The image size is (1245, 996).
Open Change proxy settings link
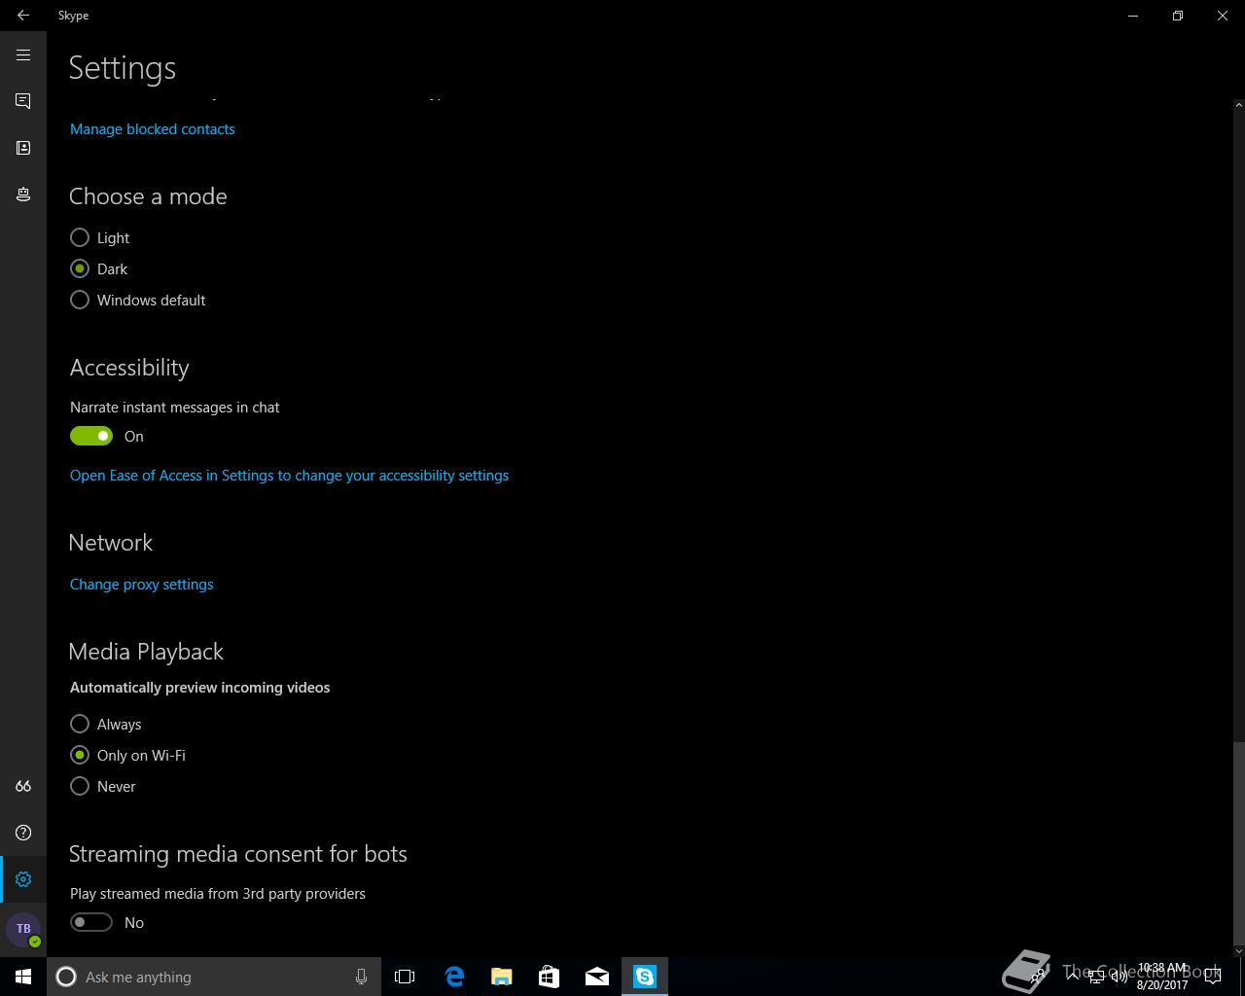[x=142, y=585]
